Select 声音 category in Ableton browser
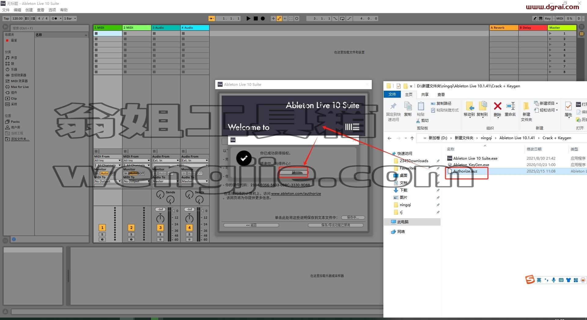 point(14,58)
